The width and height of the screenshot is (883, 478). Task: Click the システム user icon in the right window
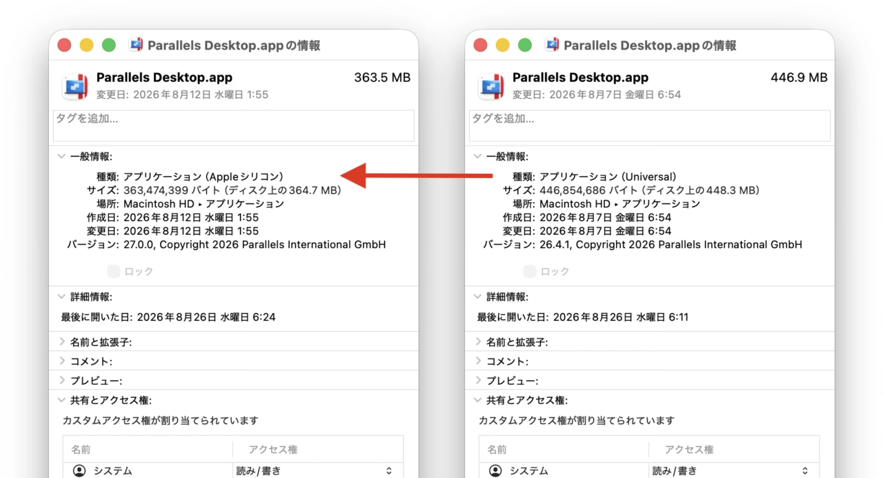click(x=495, y=471)
